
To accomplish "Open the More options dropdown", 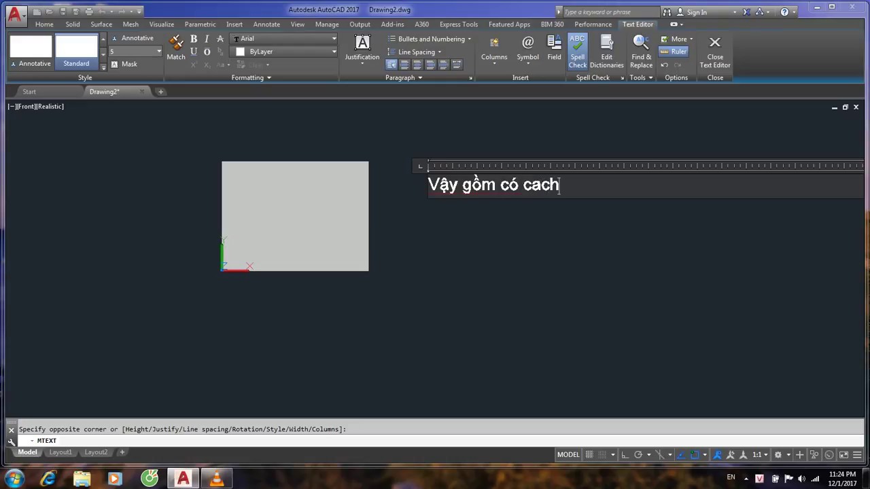I will pos(677,39).
